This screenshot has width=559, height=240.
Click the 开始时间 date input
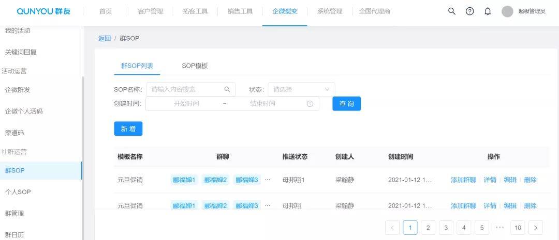click(186, 103)
